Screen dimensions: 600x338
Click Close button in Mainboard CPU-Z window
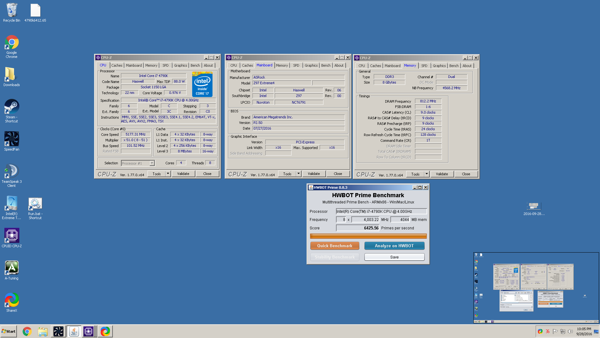coord(338,174)
